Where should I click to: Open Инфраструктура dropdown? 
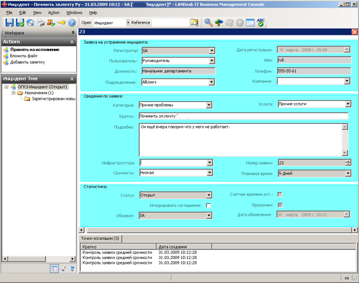pos(209,163)
